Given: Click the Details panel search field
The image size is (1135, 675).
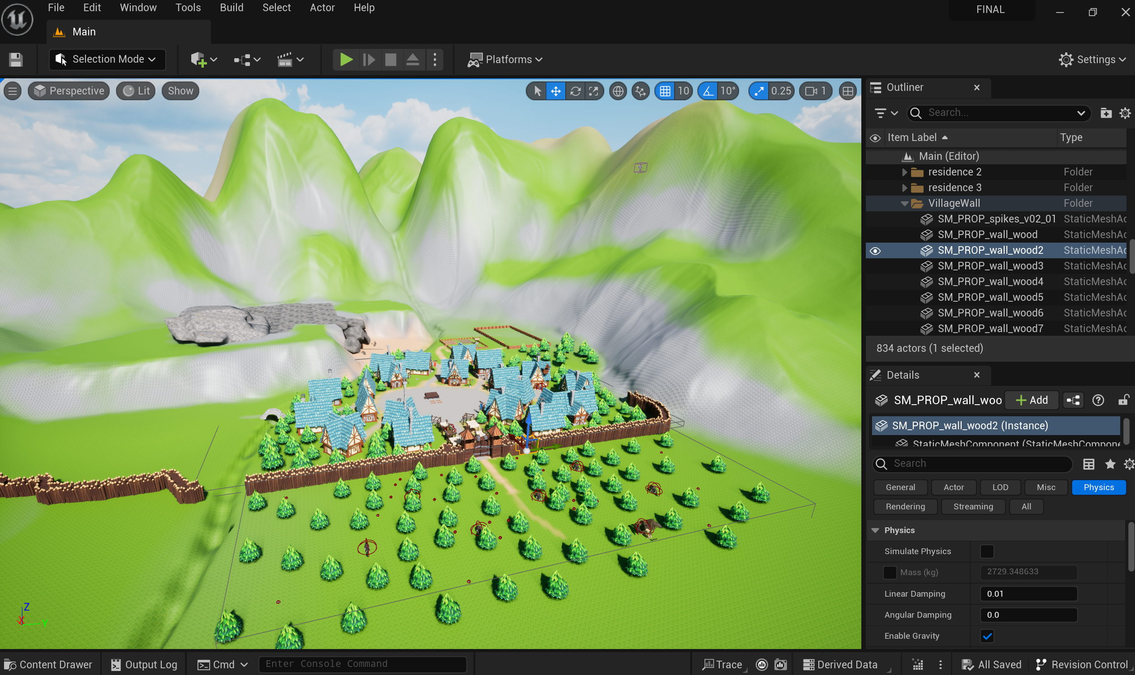Looking at the screenshot, I should point(972,464).
